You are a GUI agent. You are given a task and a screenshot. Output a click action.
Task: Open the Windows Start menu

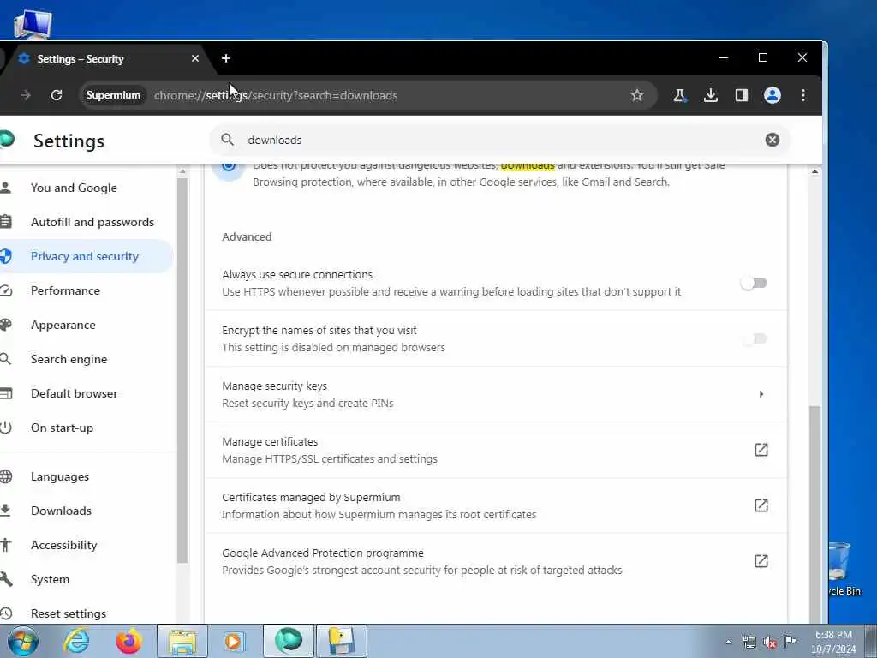pyautogui.click(x=22, y=641)
